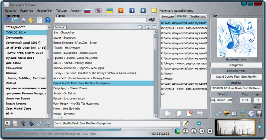Select the ***РАДИО*** catalog item

(x=25, y=27)
